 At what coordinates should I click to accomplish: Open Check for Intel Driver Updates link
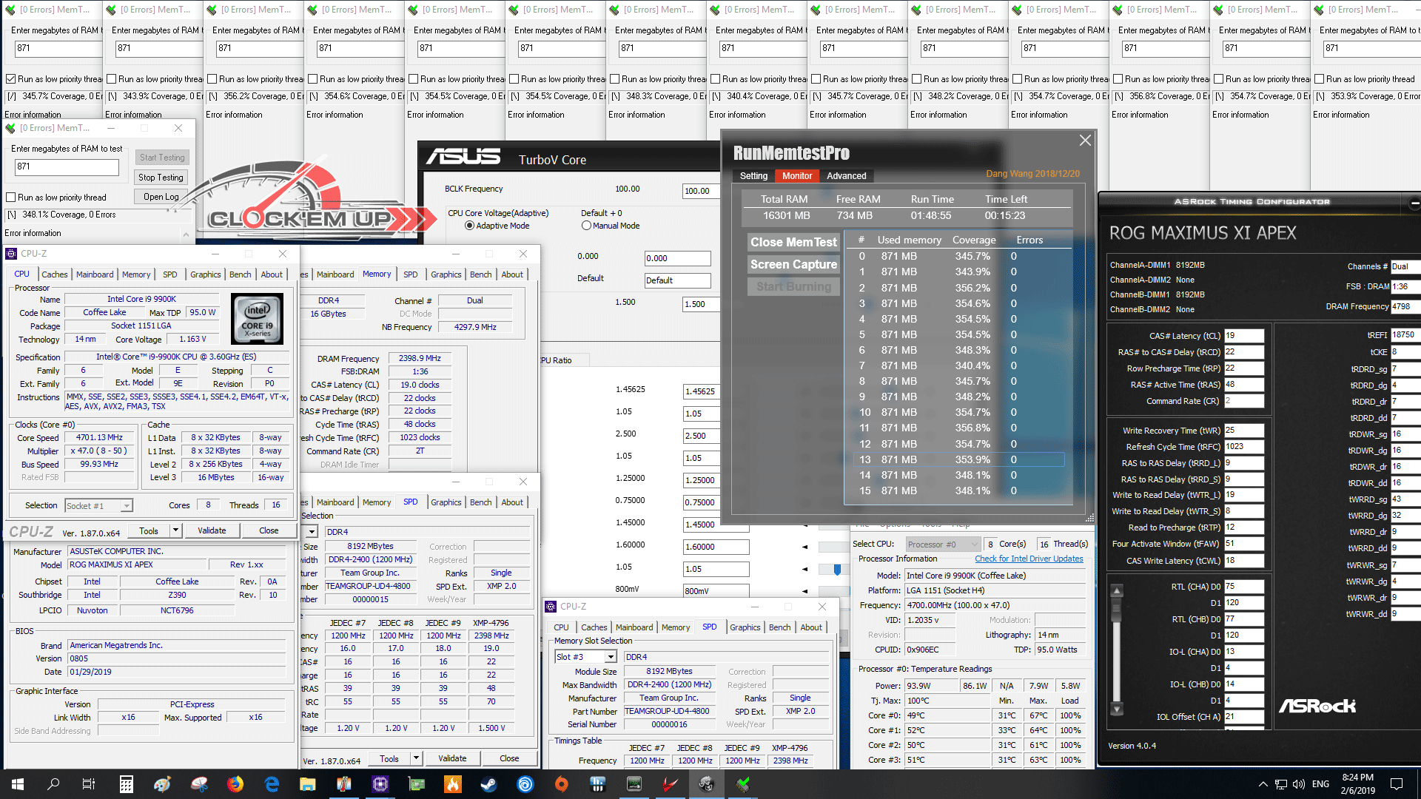(x=1029, y=559)
